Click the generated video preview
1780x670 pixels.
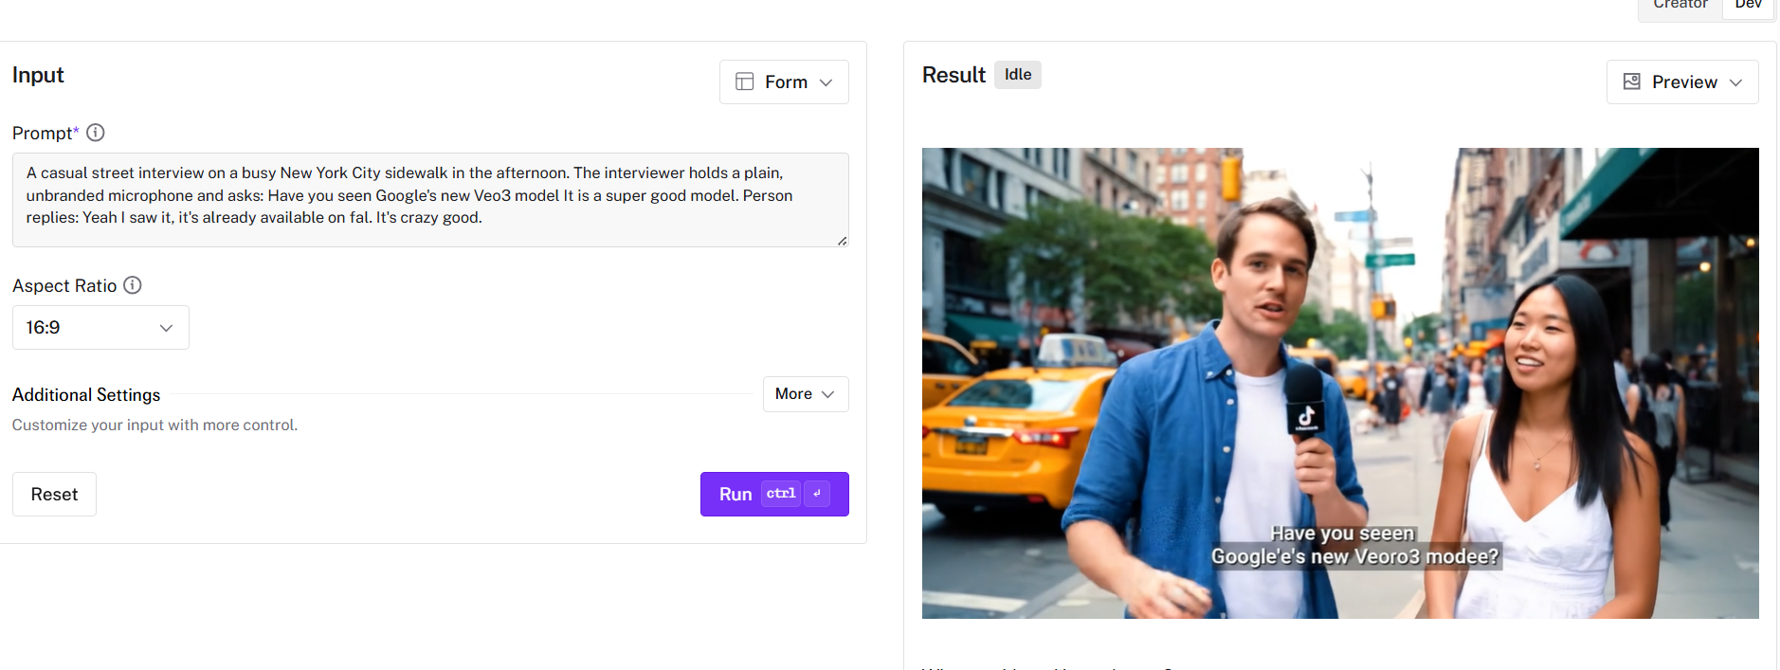[x=1340, y=383]
